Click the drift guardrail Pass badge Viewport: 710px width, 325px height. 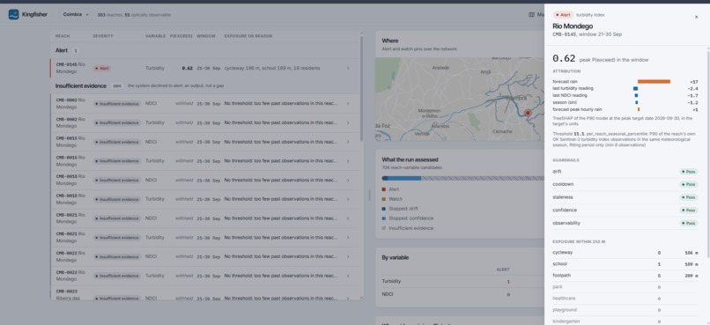tap(688, 172)
